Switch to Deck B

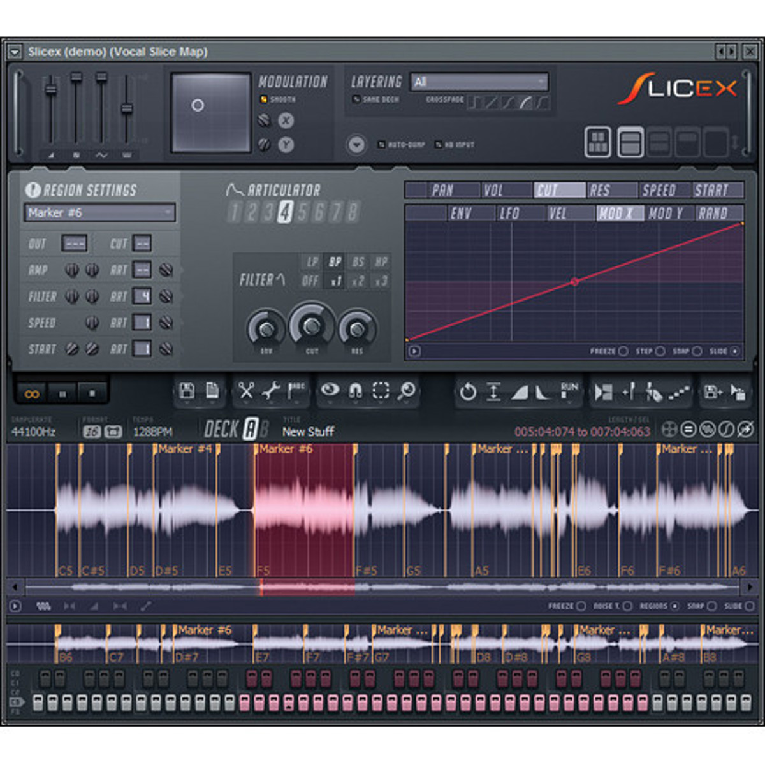(264, 429)
